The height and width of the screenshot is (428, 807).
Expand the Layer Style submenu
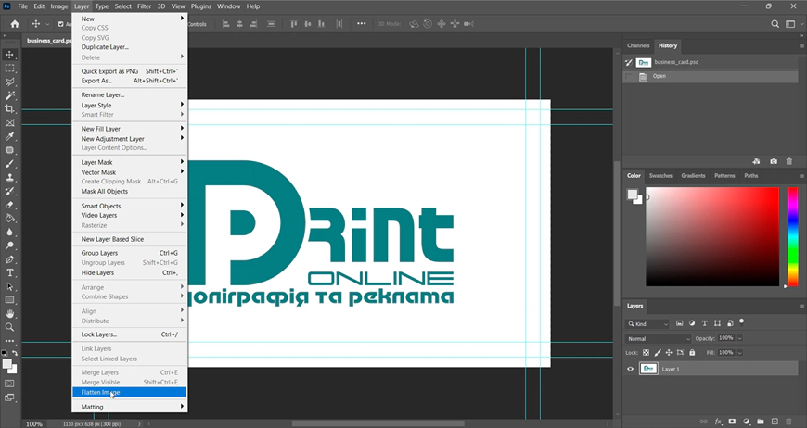130,105
